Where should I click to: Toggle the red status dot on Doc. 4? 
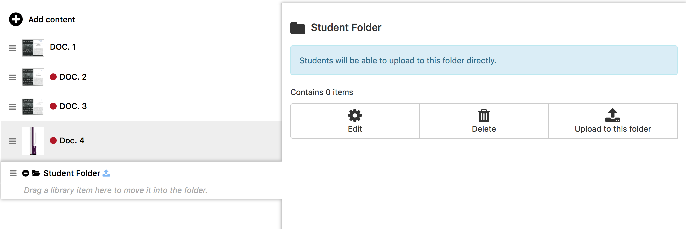click(53, 141)
